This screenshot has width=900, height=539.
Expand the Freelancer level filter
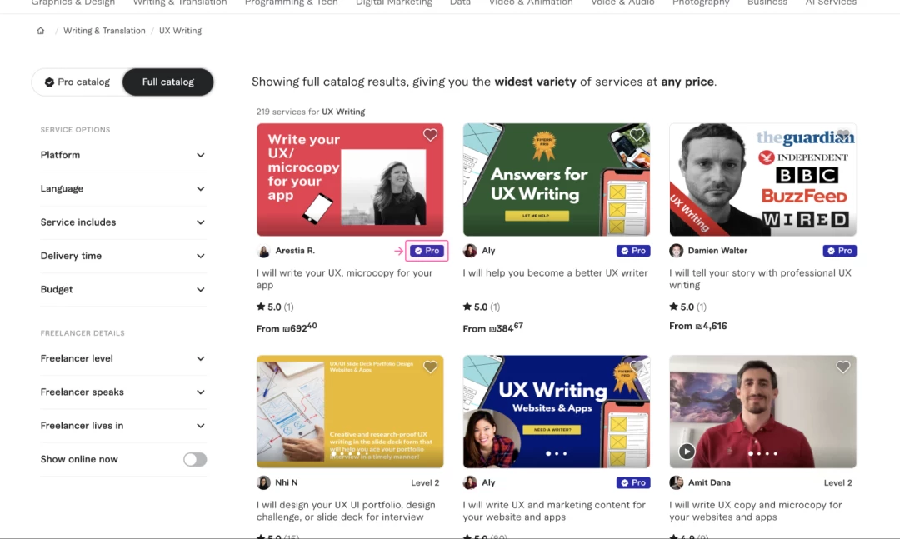point(122,358)
